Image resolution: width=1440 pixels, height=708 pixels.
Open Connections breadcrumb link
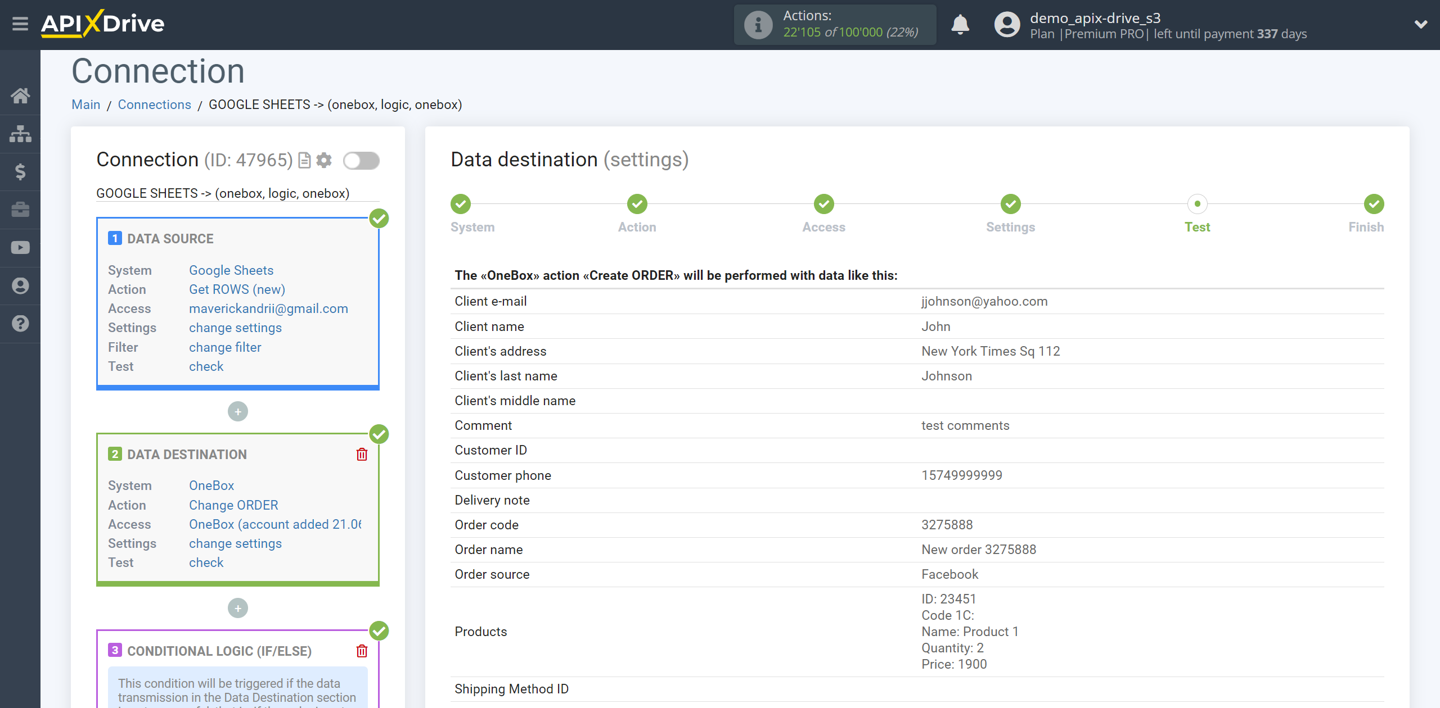click(x=155, y=105)
